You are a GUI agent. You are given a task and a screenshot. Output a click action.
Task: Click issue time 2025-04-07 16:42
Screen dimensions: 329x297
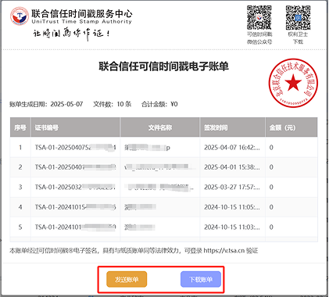232,148
